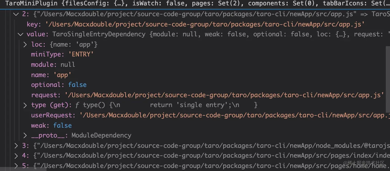The height and width of the screenshot is (171, 390).
Task: Expand the __proto__ ModuleDependency node
Action: [x=25, y=136]
